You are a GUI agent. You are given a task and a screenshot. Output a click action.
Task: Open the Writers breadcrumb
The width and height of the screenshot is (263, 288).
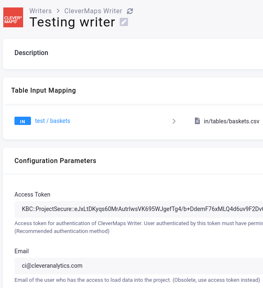pos(40,11)
